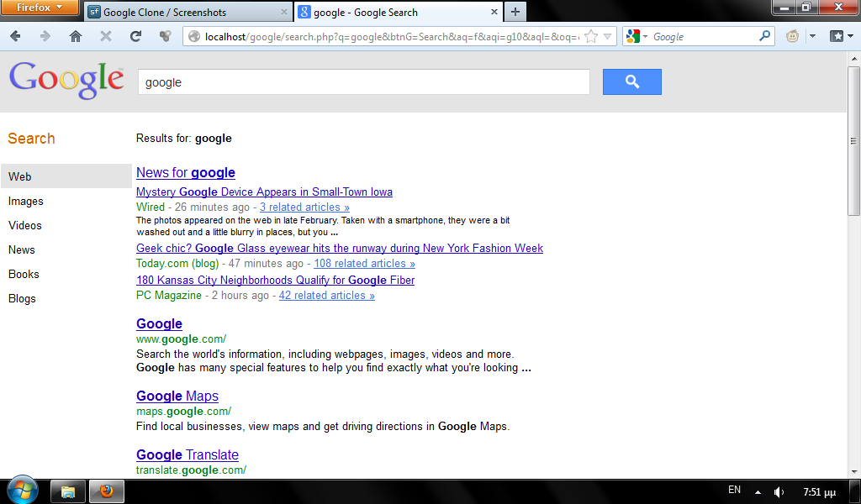The width and height of the screenshot is (861, 504).
Task: Switch to Google Clone / Screenshots tab
Action: click(188, 12)
